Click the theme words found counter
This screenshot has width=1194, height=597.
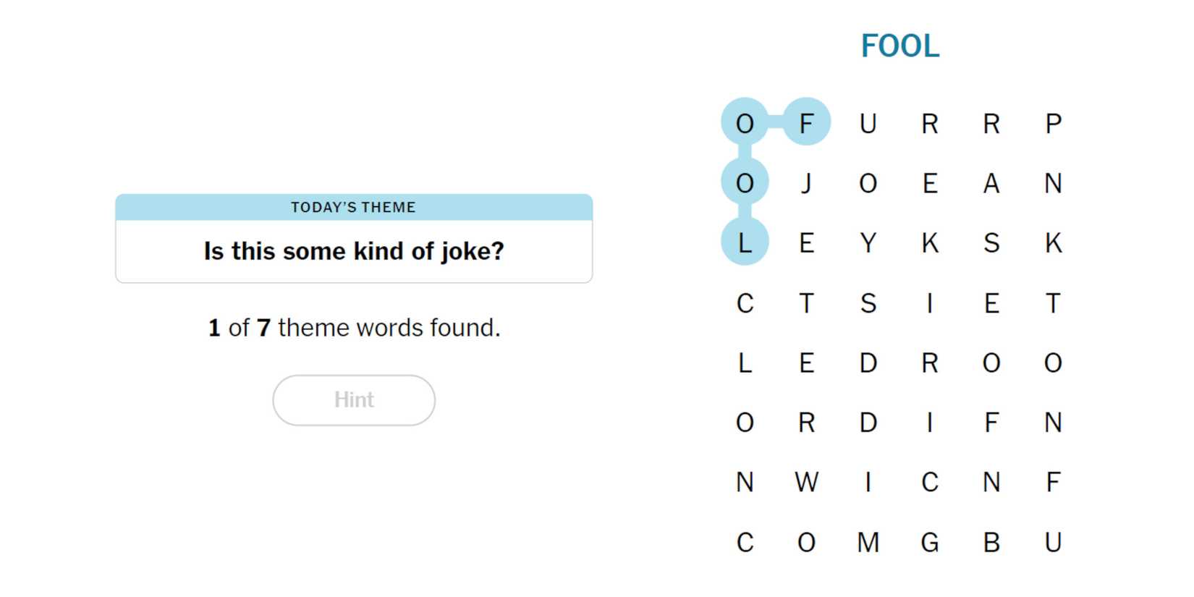[x=354, y=328]
